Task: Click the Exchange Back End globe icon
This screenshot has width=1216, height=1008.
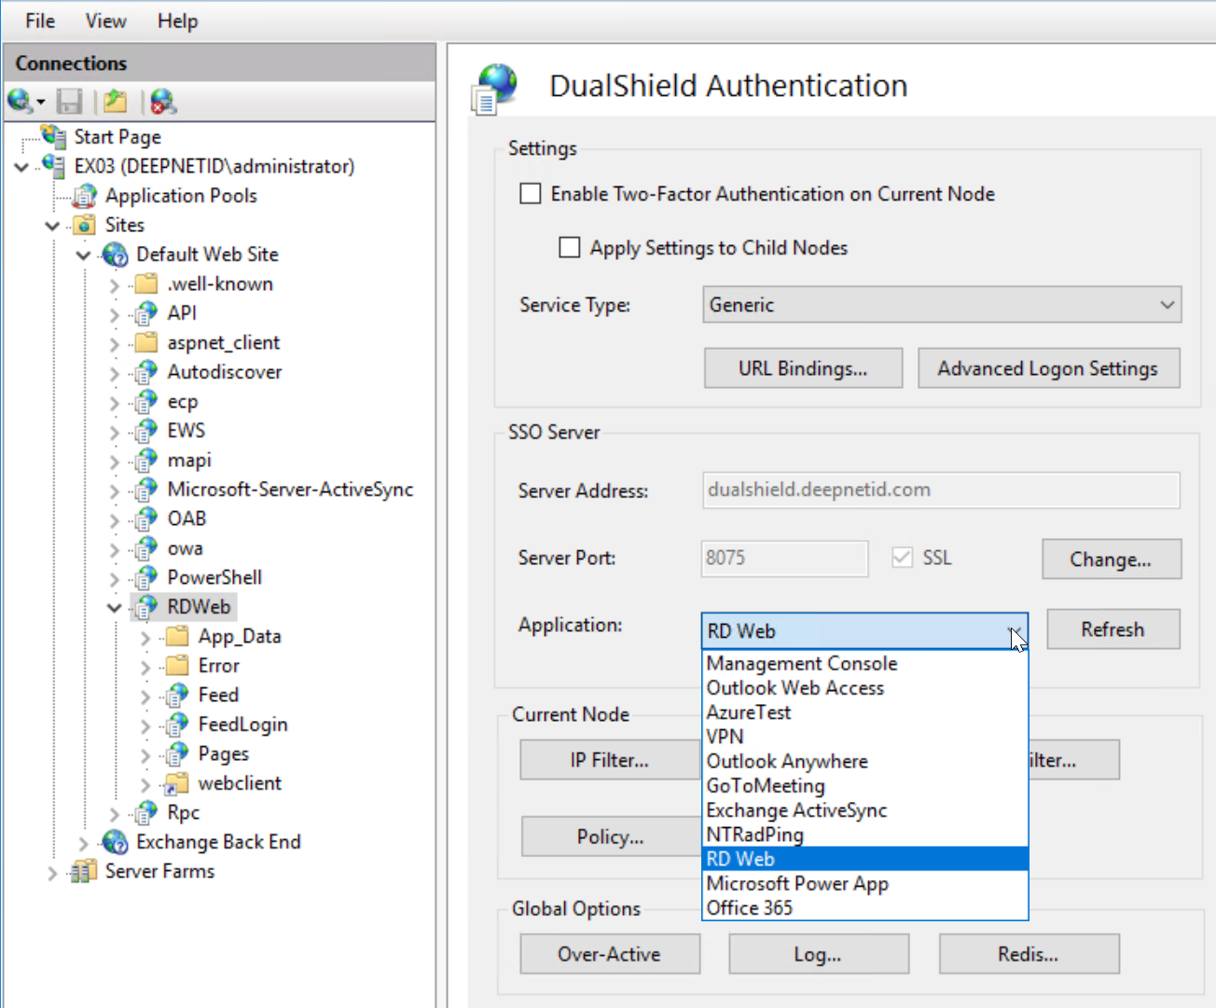Action: click(116, 842)
